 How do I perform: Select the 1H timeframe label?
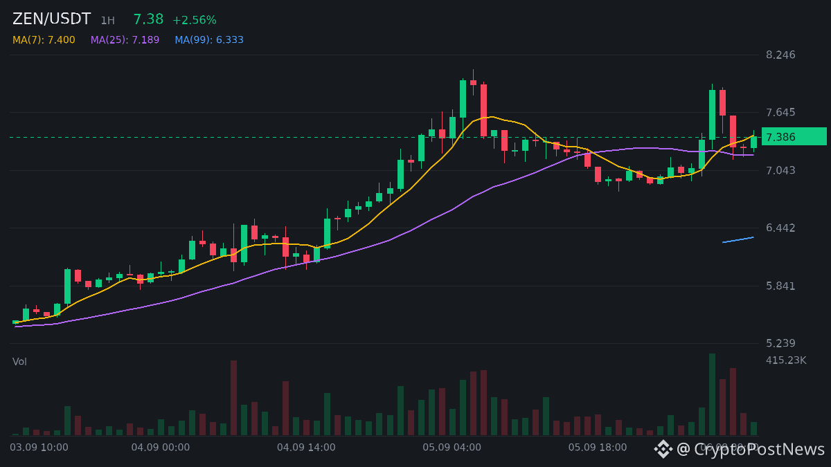(x=107, y=21)
